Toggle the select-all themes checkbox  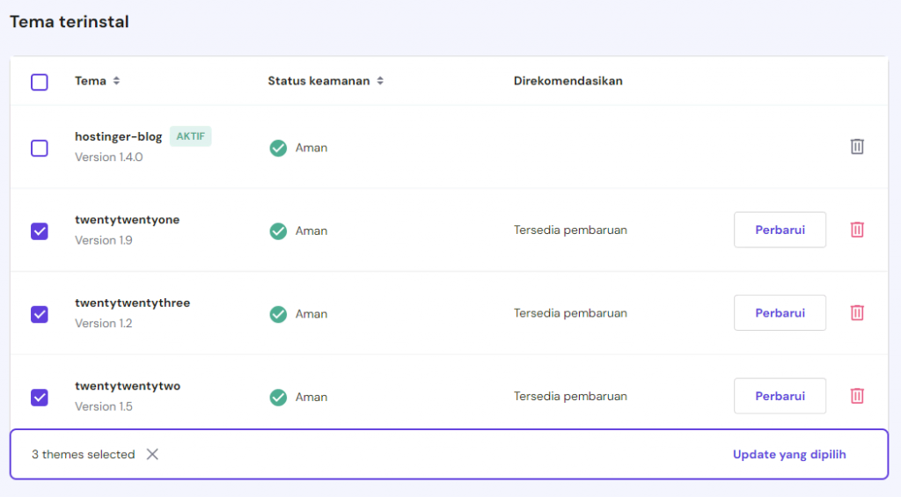40,82
